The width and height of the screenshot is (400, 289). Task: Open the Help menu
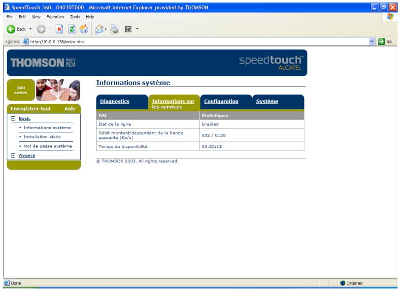[x=90, y=17]
